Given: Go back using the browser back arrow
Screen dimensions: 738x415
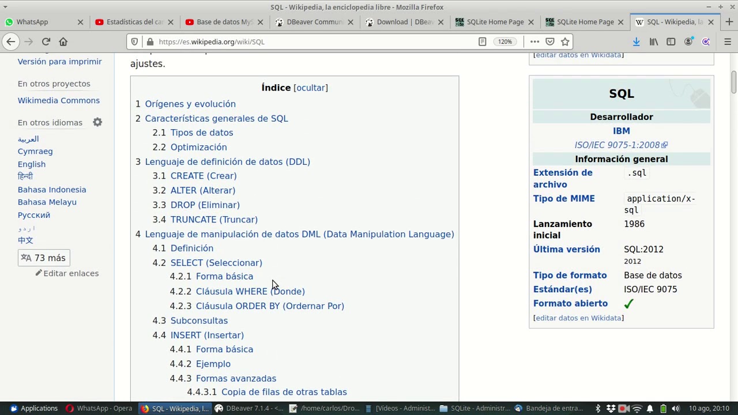Looking at the screenshot, I should coord(11,41).
